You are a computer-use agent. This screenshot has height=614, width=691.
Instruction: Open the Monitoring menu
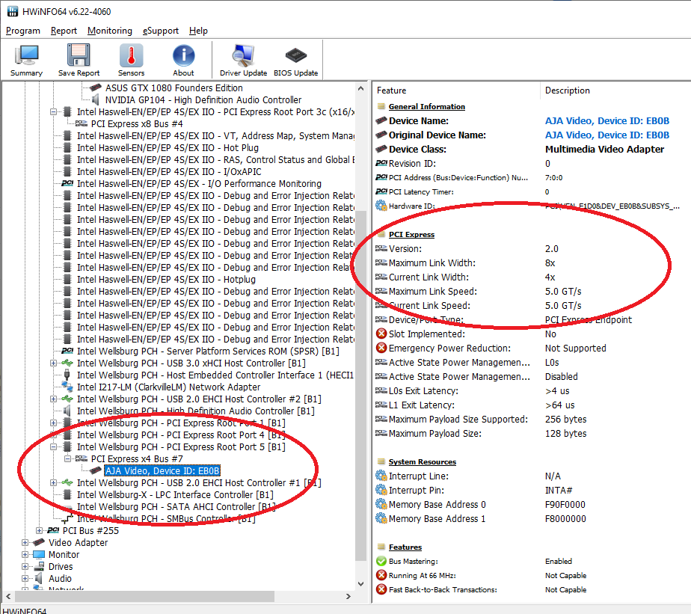click(x=109, y=31)
